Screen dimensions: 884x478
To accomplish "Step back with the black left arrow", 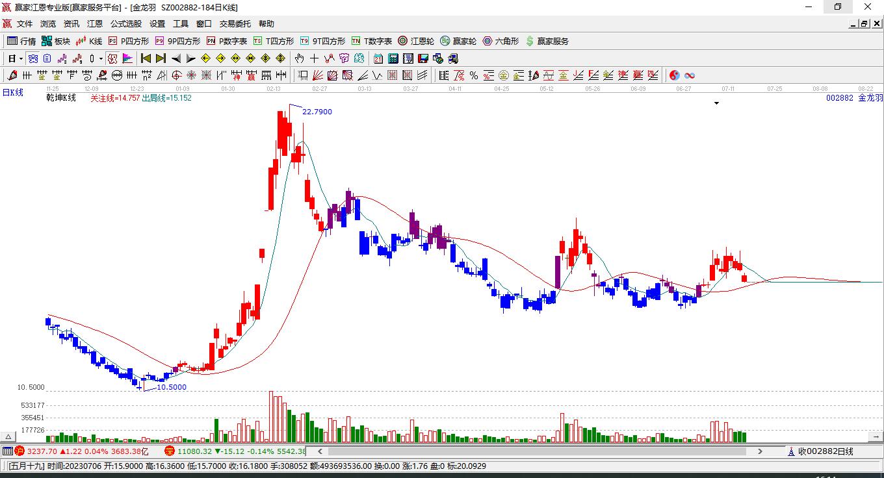I will coord(175,58).
